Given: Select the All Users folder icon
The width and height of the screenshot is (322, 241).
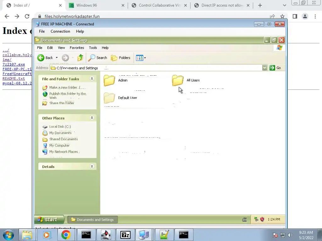Looking at the screenshot, I should [178, 80].
